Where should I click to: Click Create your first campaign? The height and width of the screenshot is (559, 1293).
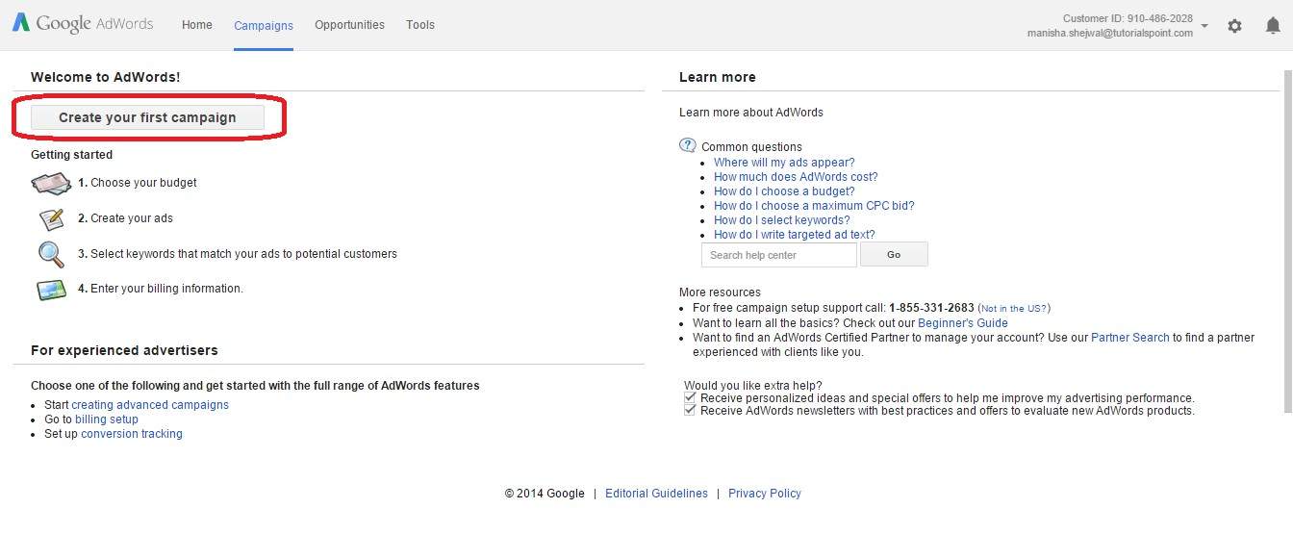click(147, 116)
